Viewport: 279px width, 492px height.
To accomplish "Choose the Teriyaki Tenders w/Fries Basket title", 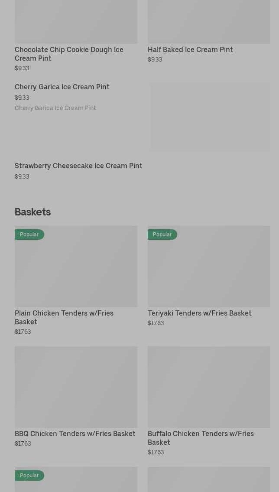I will coord(199,313).
